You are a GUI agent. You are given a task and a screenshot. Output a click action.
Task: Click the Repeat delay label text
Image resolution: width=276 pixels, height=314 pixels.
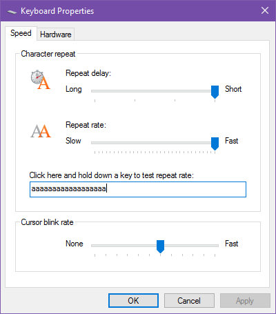88,73
